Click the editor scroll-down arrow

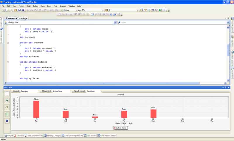pos(228,80)
